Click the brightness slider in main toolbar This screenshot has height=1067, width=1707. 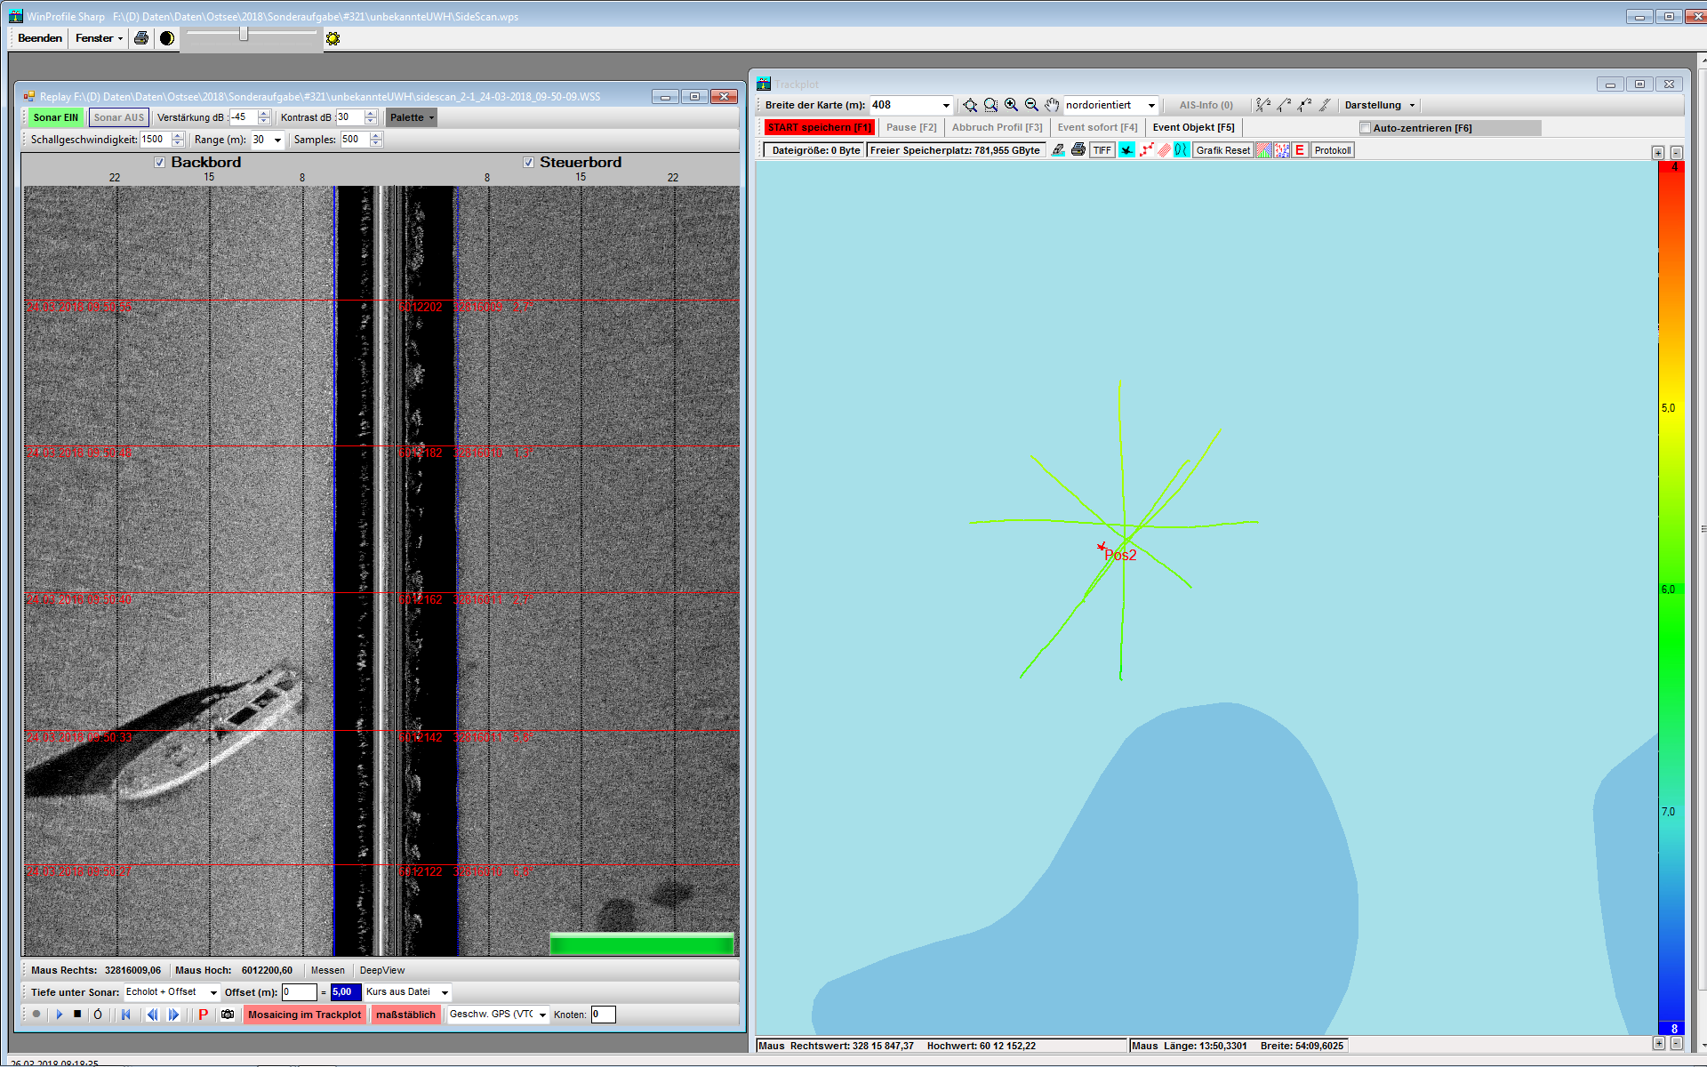(243, 34)
